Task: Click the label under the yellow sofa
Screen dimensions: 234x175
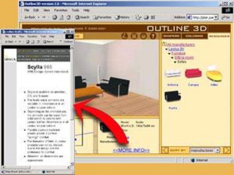Action: click(x=214, y=85)
